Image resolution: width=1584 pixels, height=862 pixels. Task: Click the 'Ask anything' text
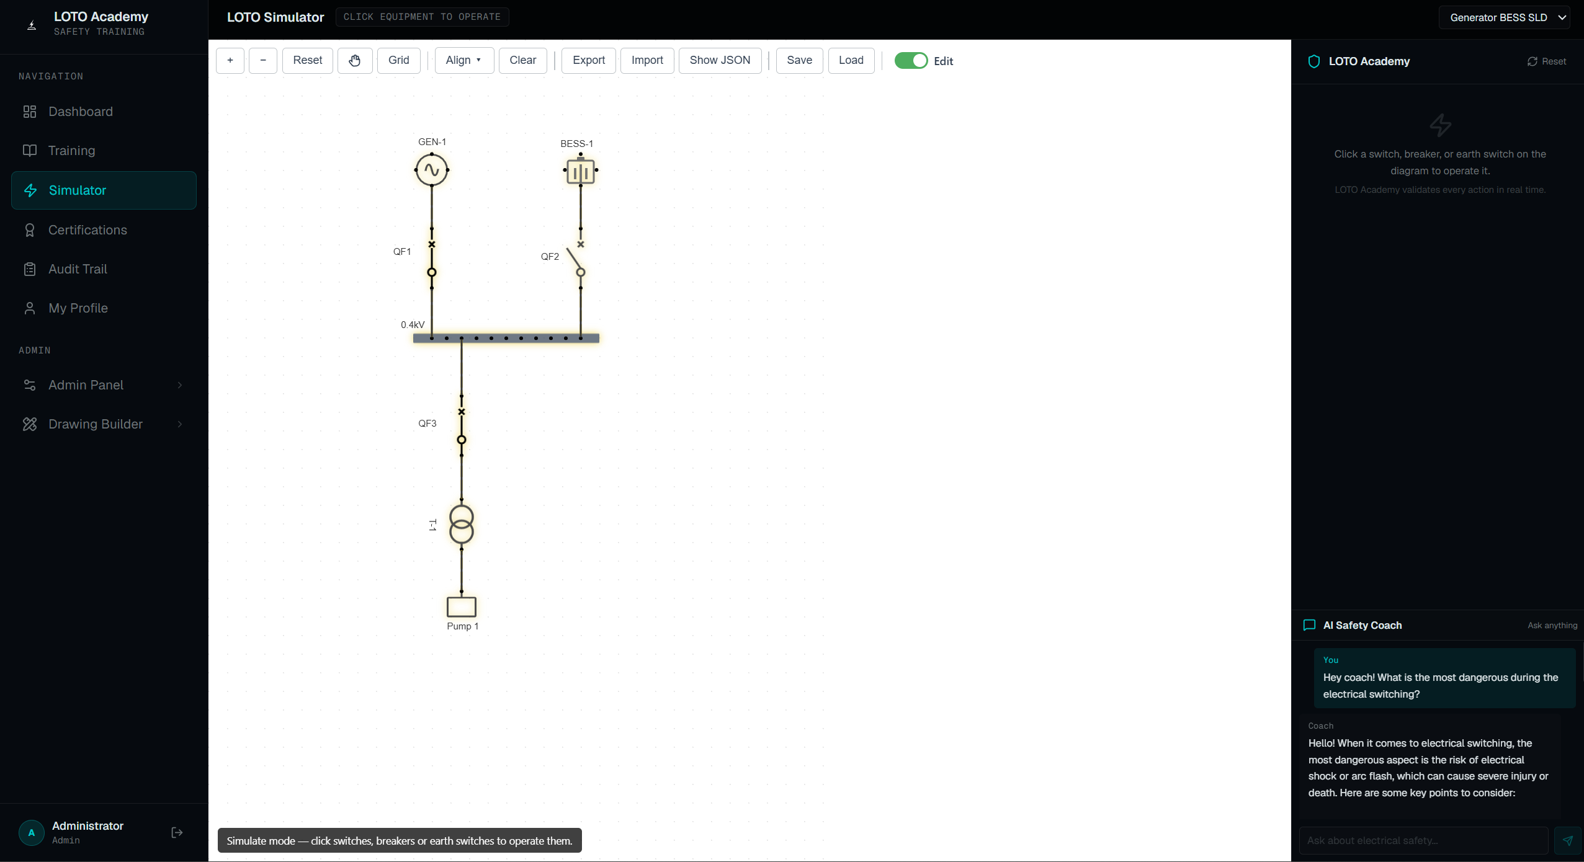coord(1552,625)
